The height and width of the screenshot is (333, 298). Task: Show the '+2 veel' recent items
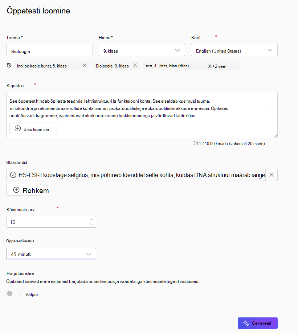click(220, 66)
